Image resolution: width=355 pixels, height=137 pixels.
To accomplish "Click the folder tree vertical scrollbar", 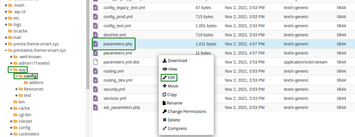I will click(x=88, y=45).
